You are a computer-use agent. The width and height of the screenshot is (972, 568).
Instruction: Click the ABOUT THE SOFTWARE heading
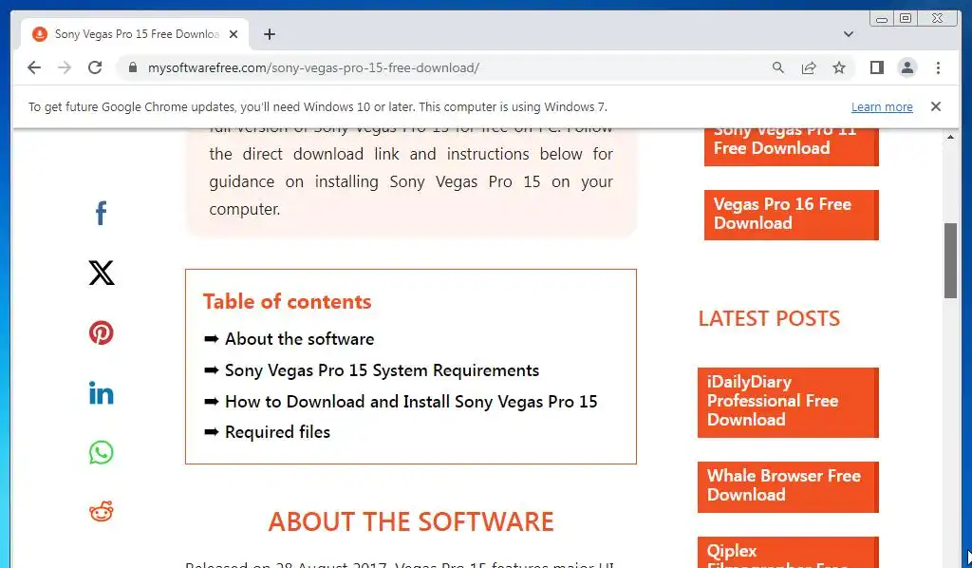pos(410,521)
